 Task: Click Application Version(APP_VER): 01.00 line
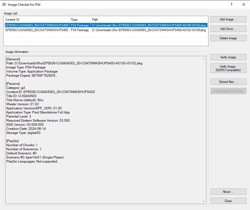coord(34,108)
